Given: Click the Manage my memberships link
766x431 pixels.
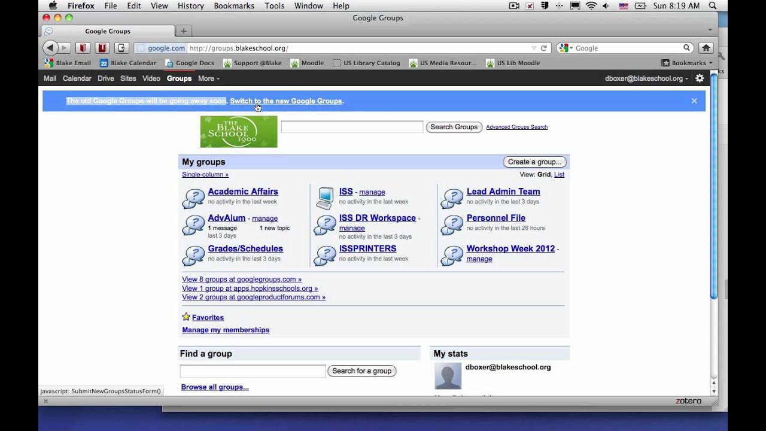Looking at the screenshot, I should 226,330.
